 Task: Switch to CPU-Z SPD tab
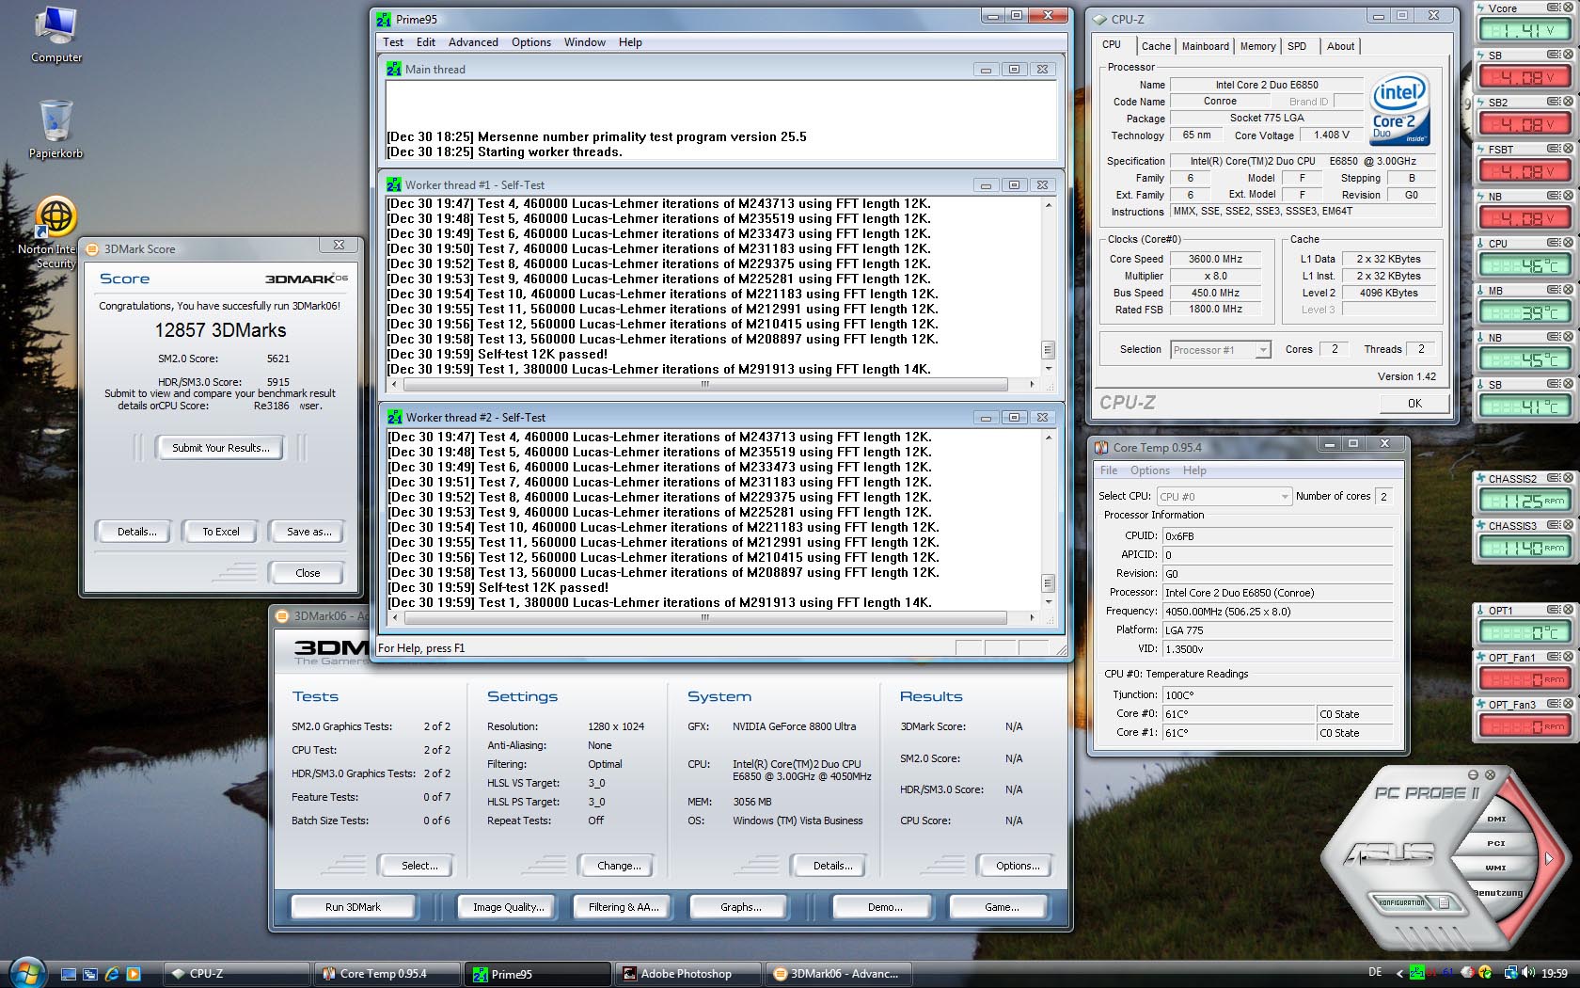click(1297, 46)
